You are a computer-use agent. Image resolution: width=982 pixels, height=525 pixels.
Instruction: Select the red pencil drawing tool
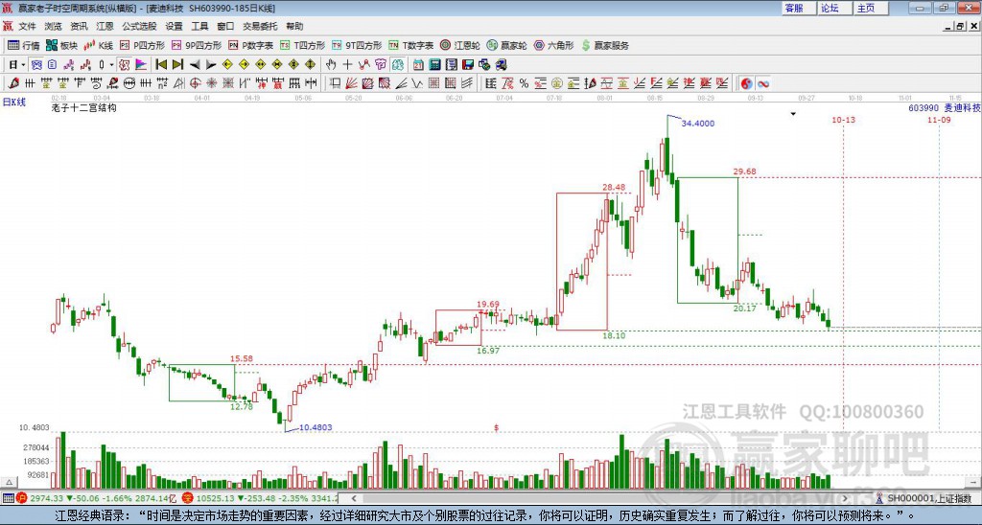coord(13,83)
